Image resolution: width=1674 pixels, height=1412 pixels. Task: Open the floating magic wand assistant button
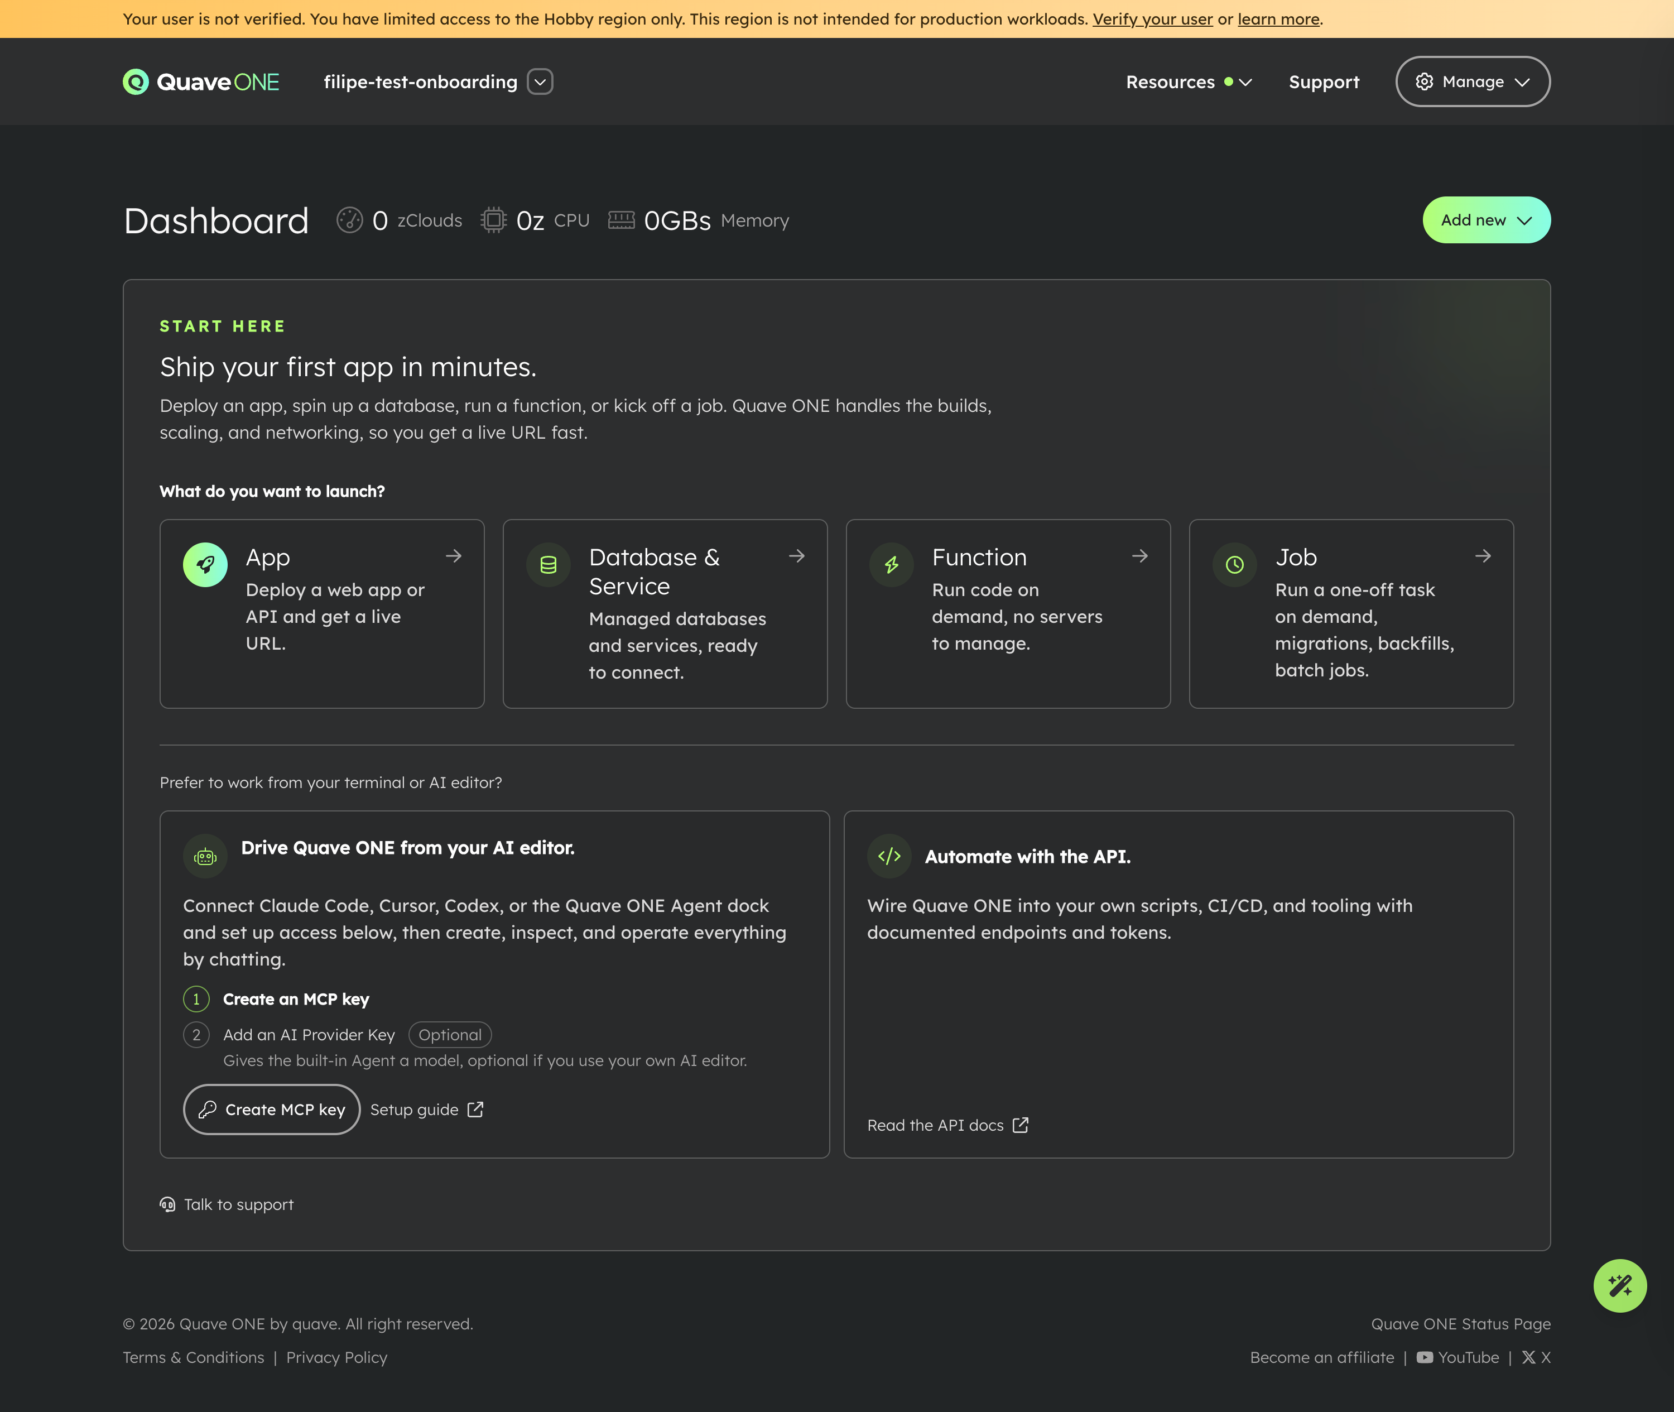1620,1286
